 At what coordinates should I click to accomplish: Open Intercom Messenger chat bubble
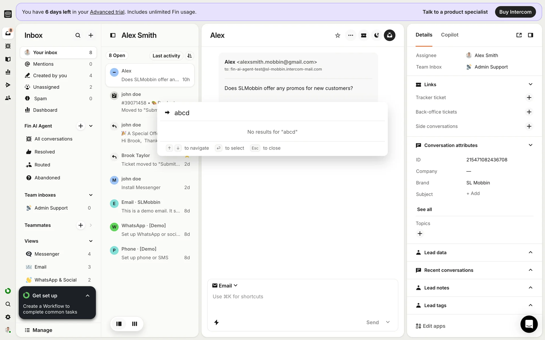[529, 324]
